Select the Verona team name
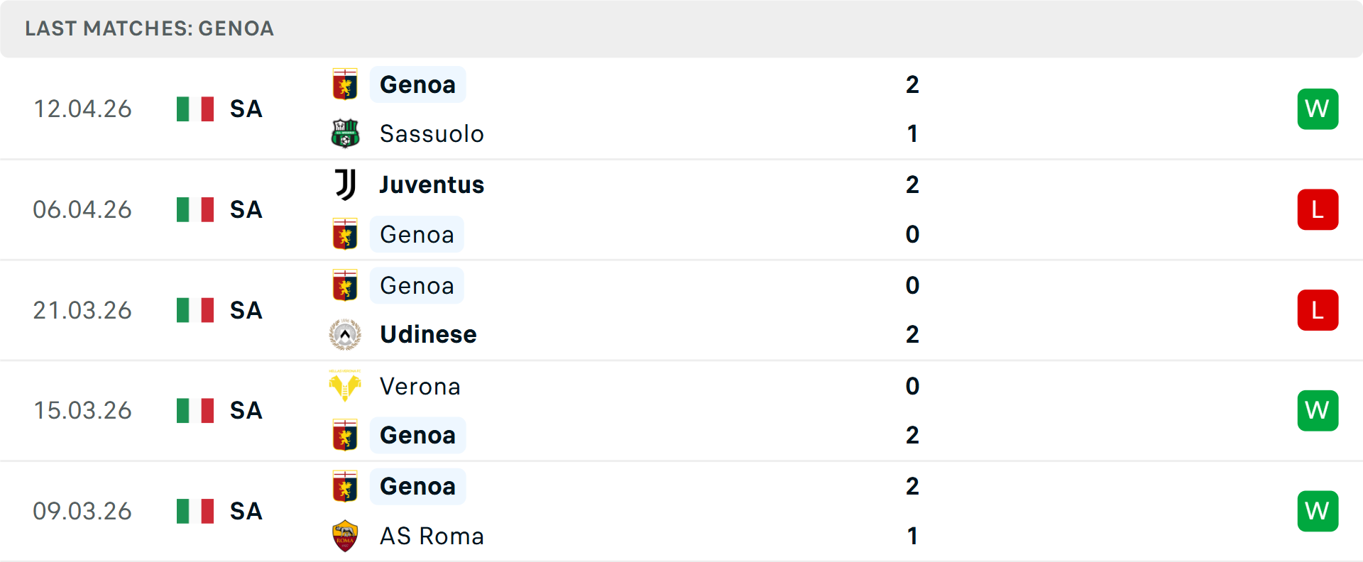 coord(420,386)
